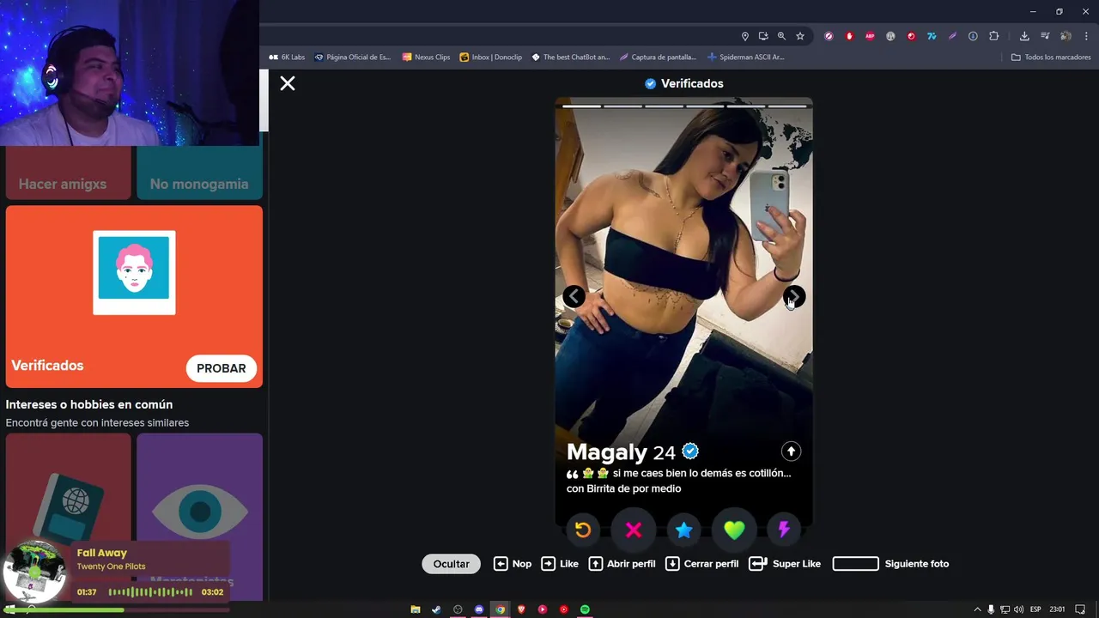Image resolution: width=1099 pixels, height=618 pixels.
Task: Click the ABP Adblock Plus extension icon
Action: click(x=870, y=36)
